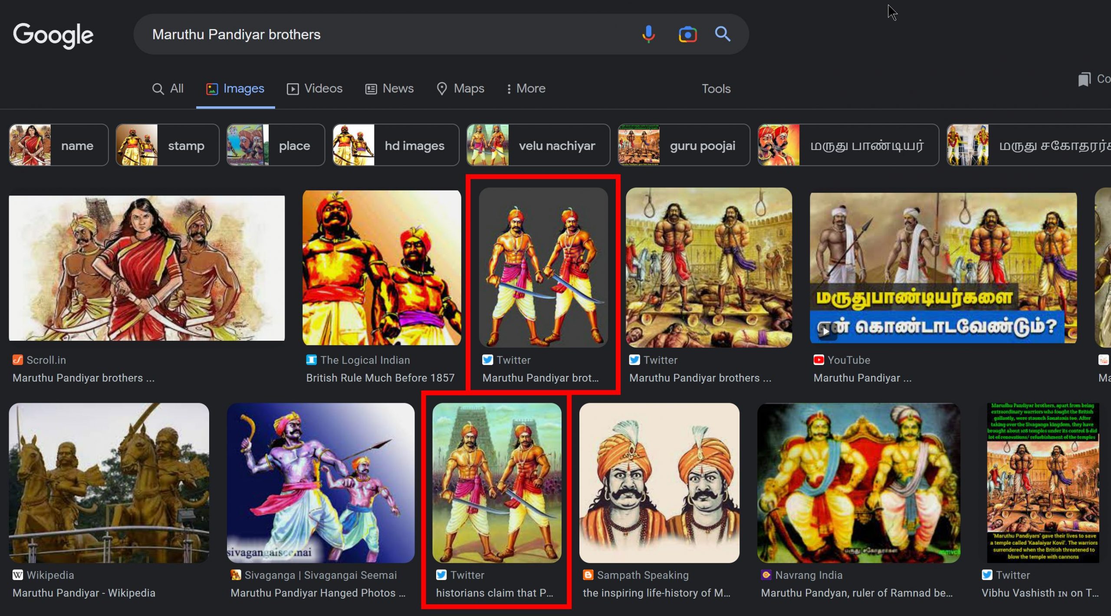Image resolution: width=1111 pixels, height=616 pixels.
Task: Click "Vibhu Vashisth IN on T..." caption
Action: (1040, 593)
